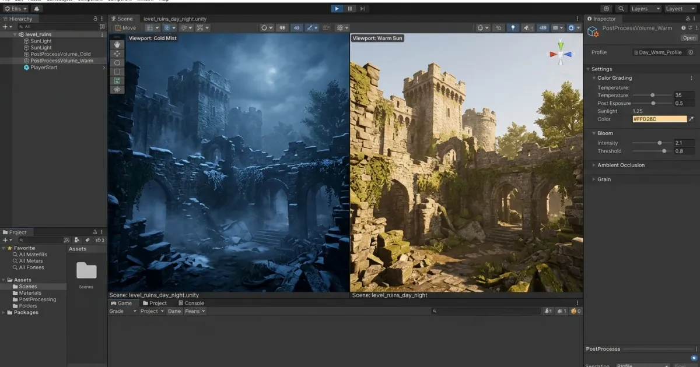
Task: Select PostProcessVolume_Cold in Hierarchy
Action: tap(61, 54)
